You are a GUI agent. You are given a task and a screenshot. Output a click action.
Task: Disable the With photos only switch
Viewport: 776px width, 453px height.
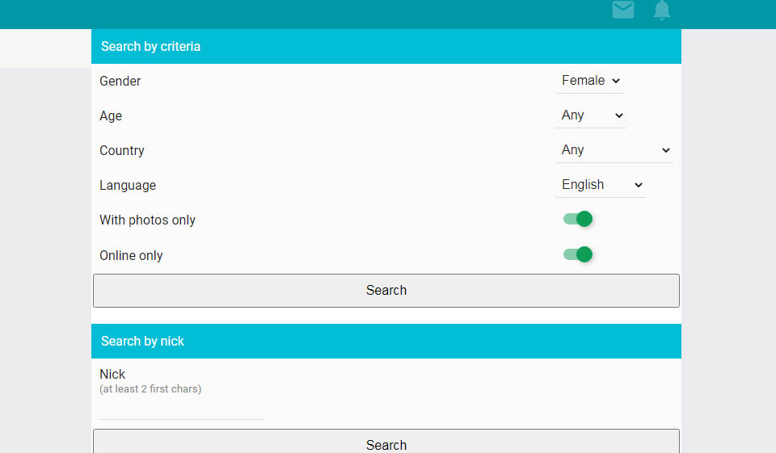click(579, 219)
